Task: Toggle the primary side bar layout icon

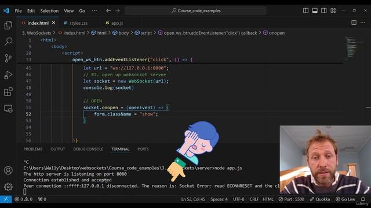Action: pyautogui.click(x=305, y=10)
